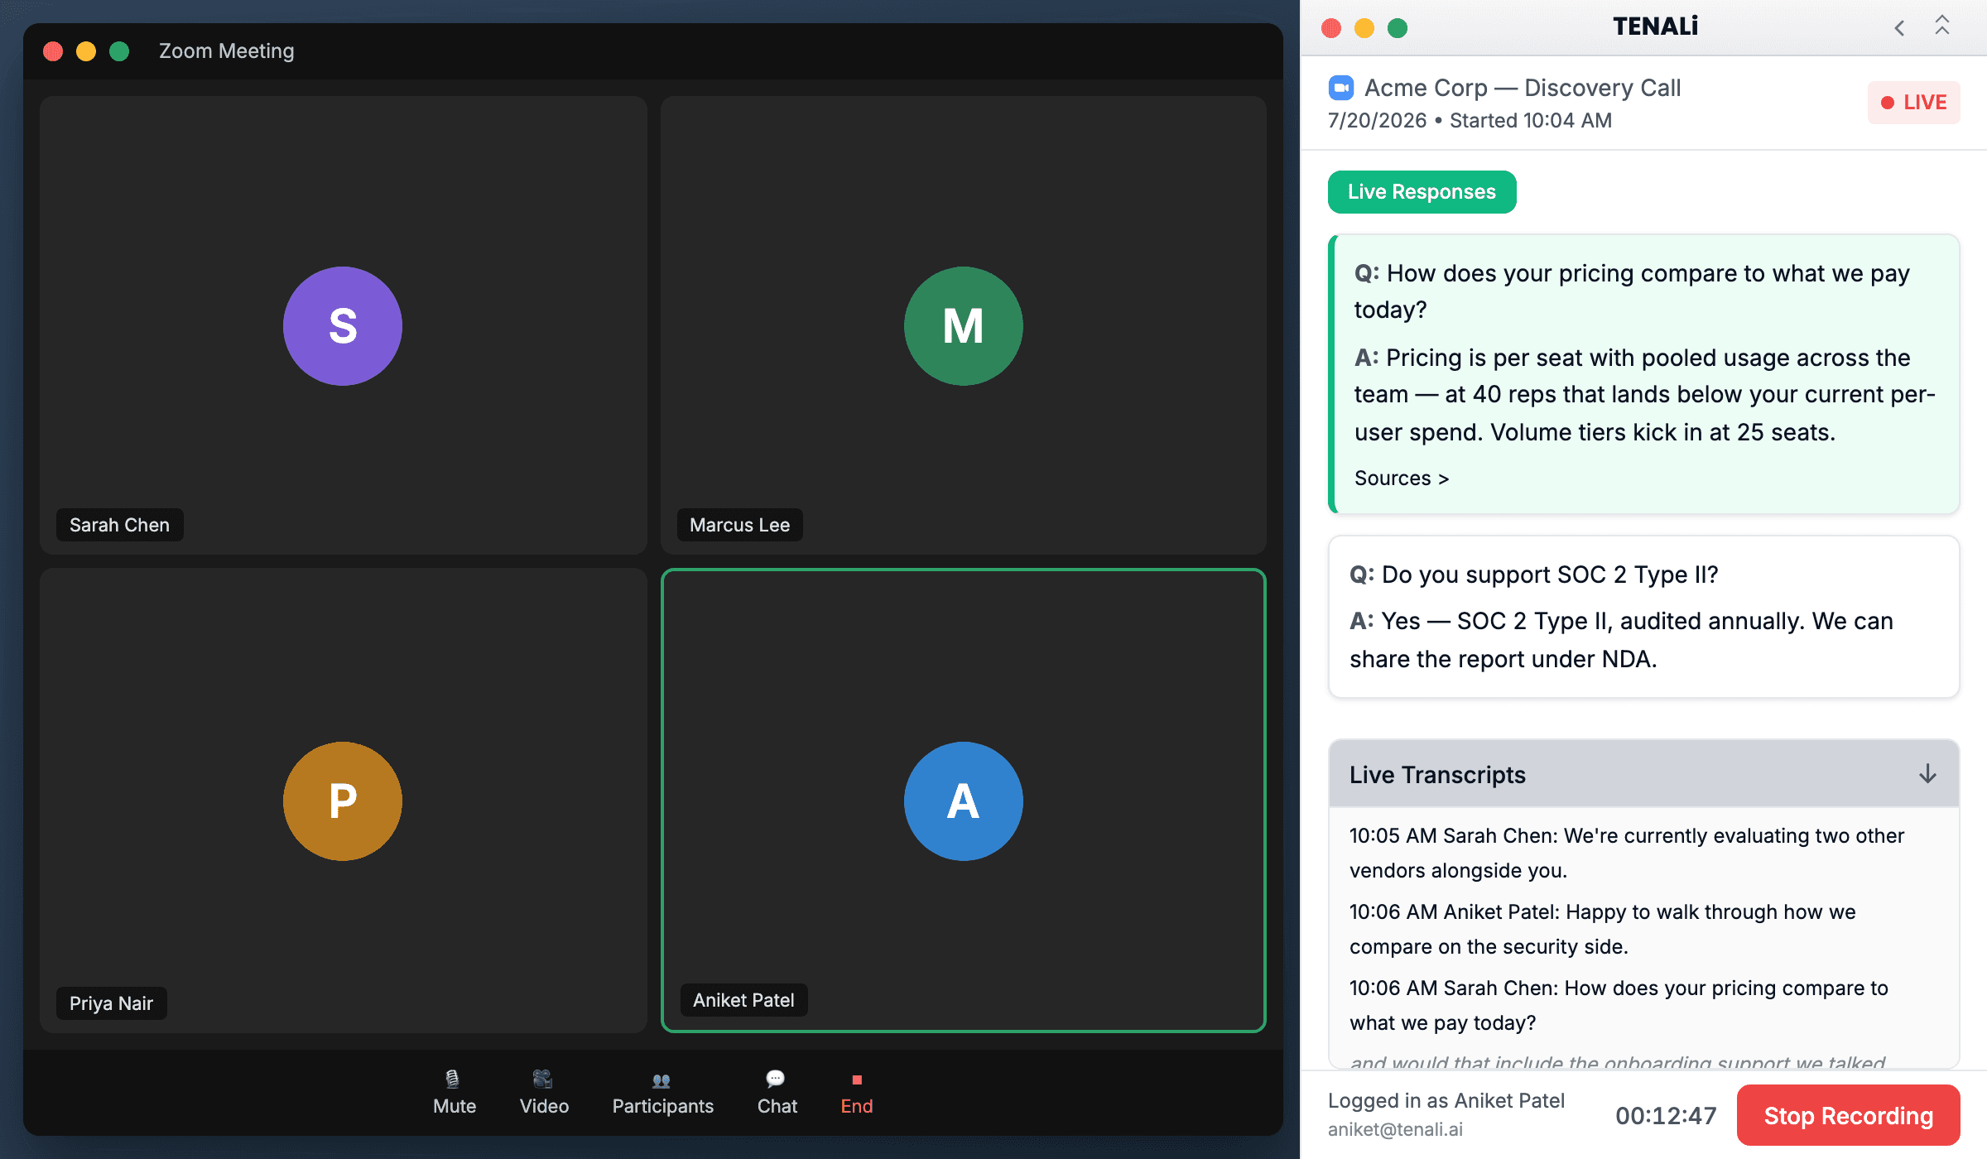
Task: Click the 10:05 AM Sarah Chen transcript line
Action: point(1627,853)
